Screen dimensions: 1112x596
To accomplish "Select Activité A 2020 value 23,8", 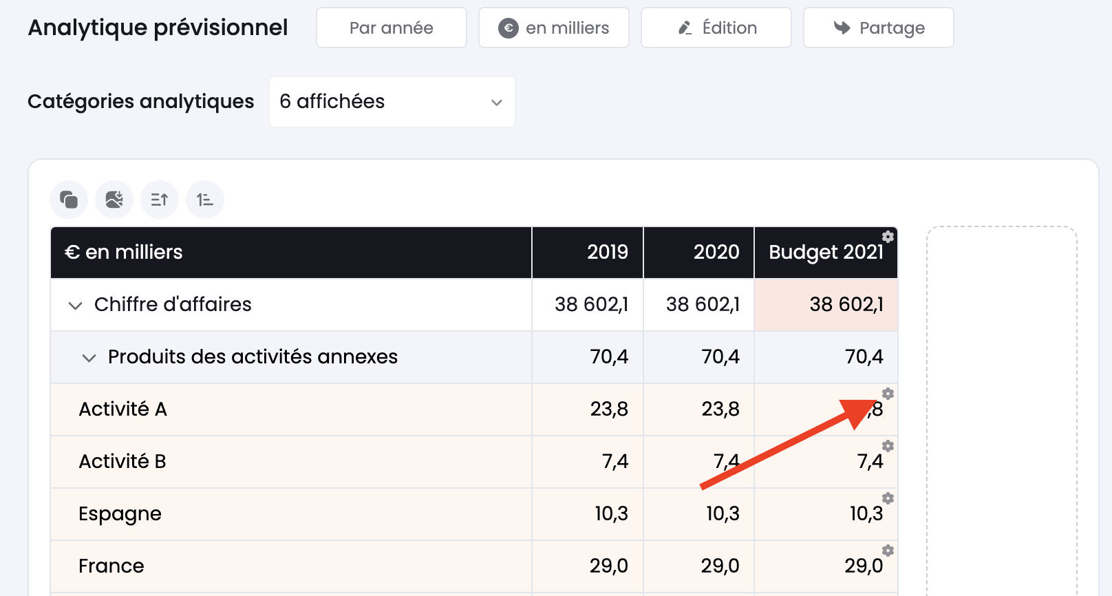I will pos(698,409).
